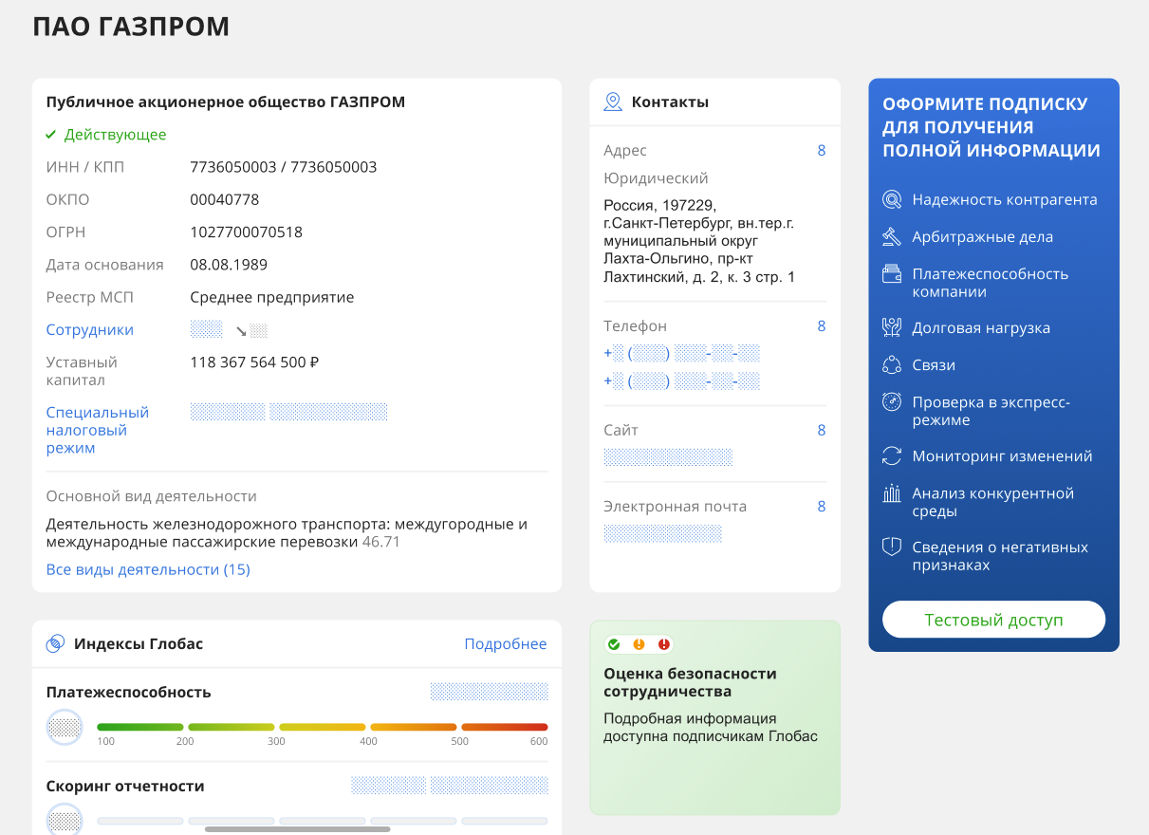Screen dimensions: 1149x835
Task: Click the Индексы Глобас header icon
Action: (x=55, y=644)
